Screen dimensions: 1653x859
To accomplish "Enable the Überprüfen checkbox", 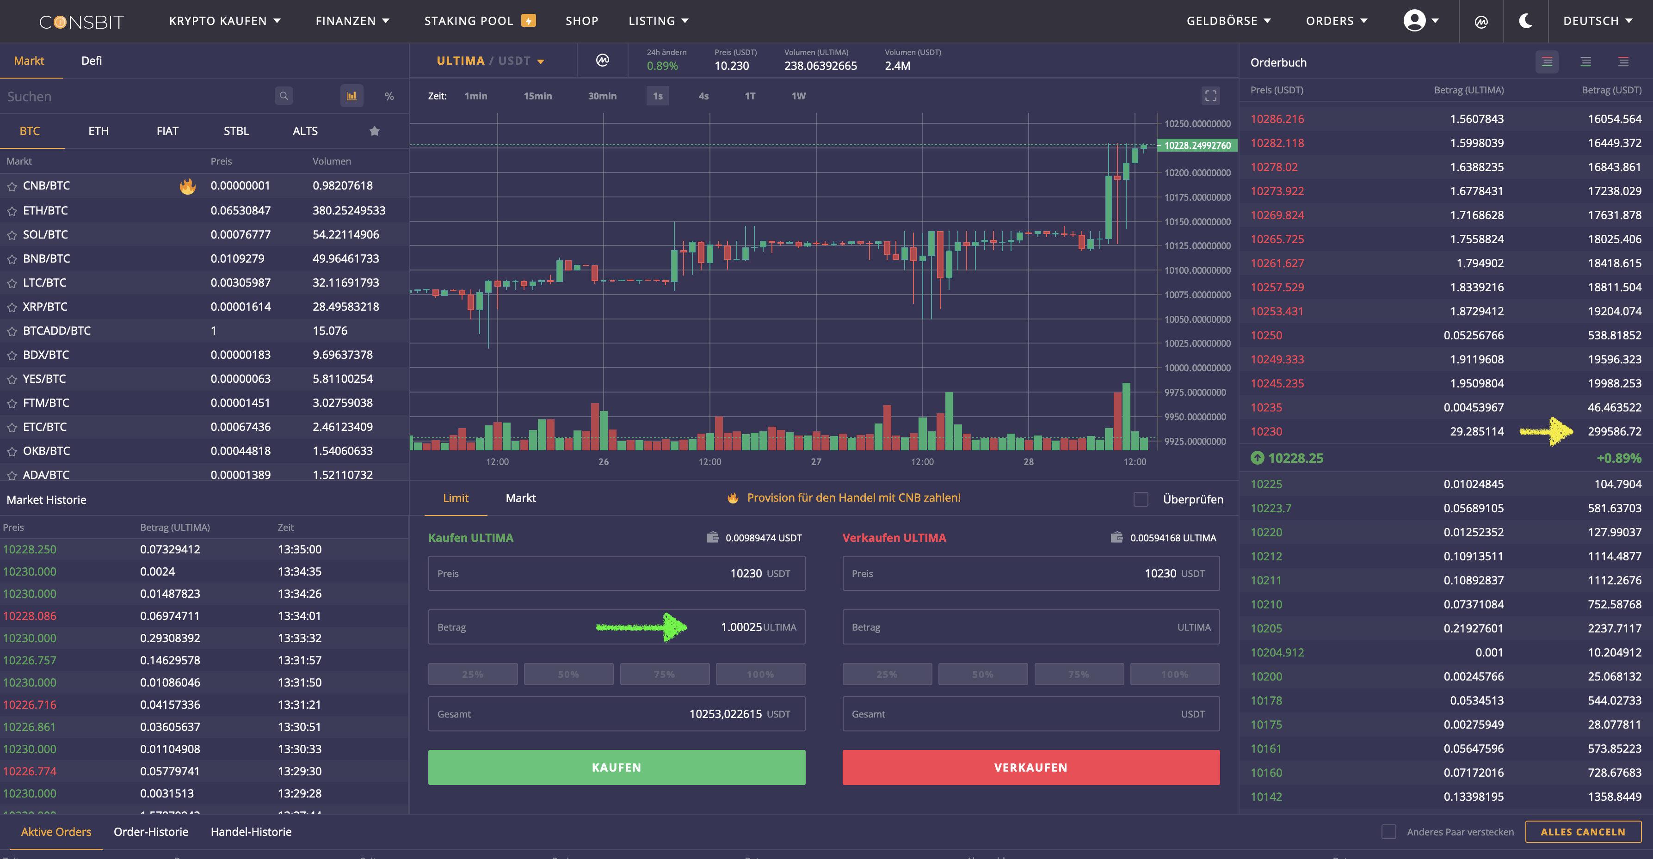I will tap(1140, 499).
